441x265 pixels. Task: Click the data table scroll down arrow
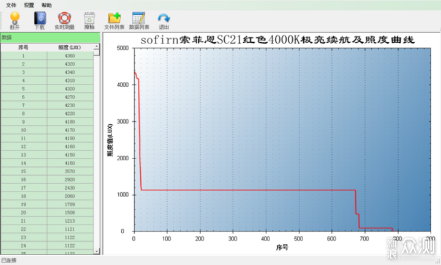tap(97, 252)
